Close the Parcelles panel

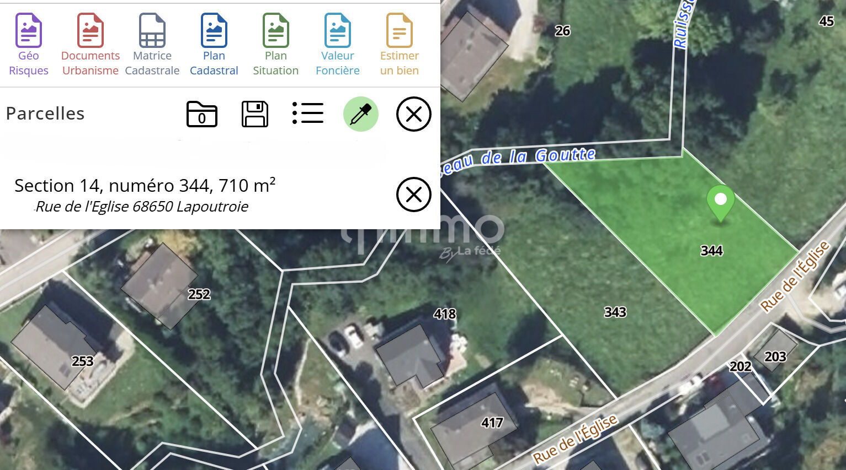pos(413,114)
